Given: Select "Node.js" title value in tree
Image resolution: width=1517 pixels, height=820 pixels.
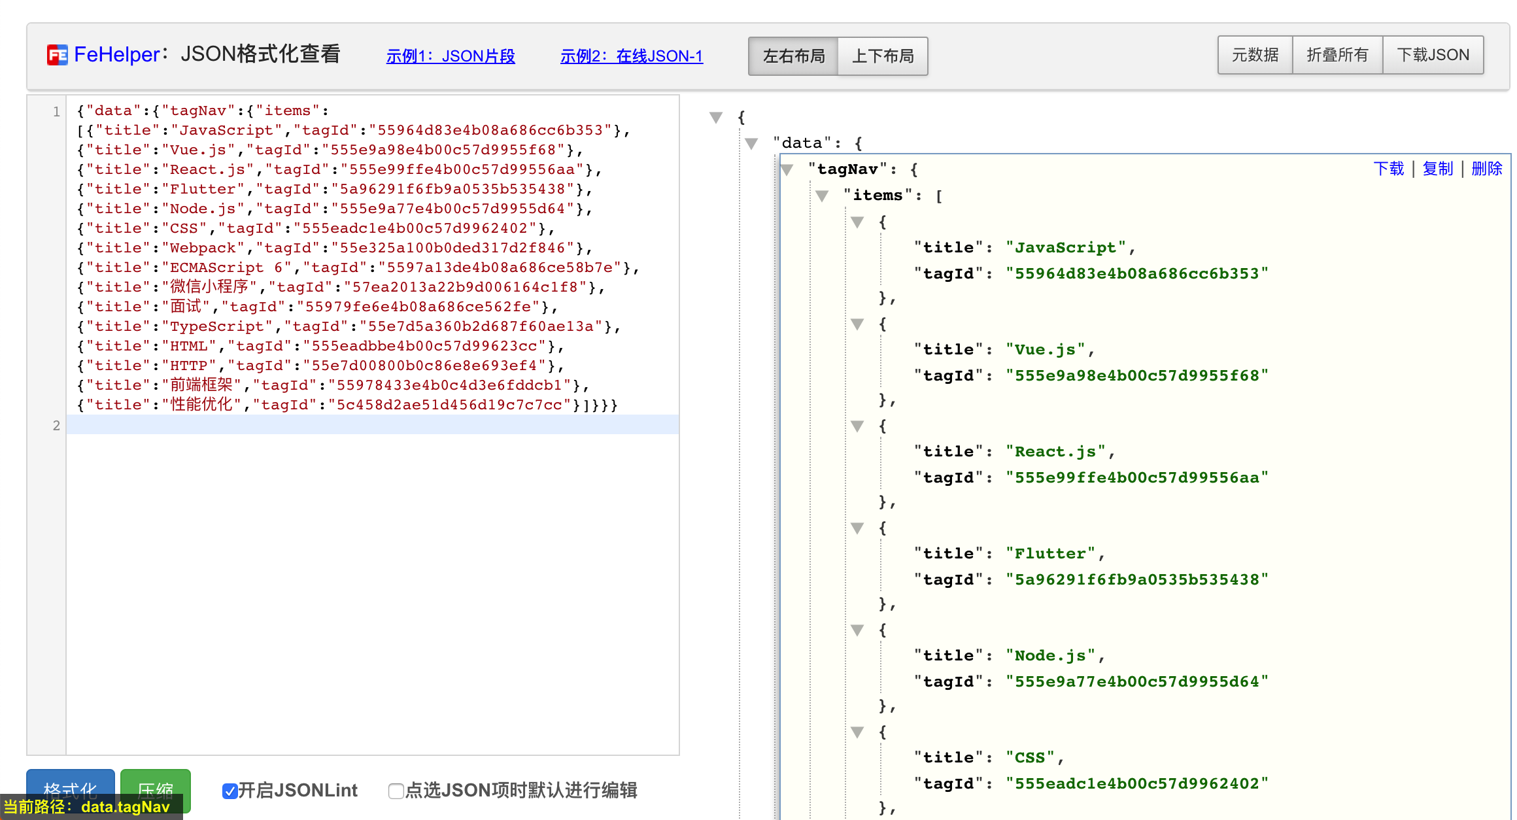Looking at the screenshot, I should [x=1050, y=656].
